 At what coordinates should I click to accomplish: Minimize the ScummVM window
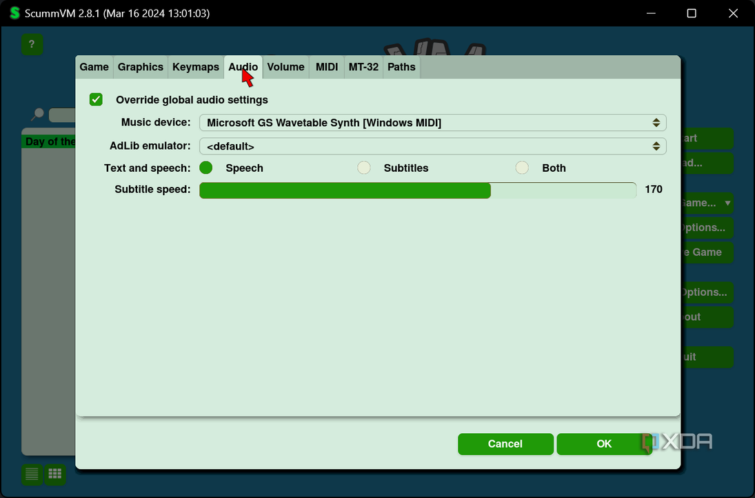651,13
